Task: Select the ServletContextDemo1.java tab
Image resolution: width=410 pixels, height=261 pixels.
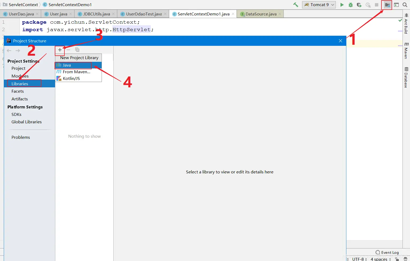Action: (203, 14)
